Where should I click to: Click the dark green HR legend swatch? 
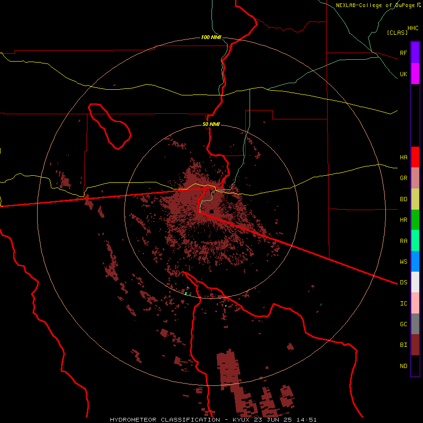415,220
